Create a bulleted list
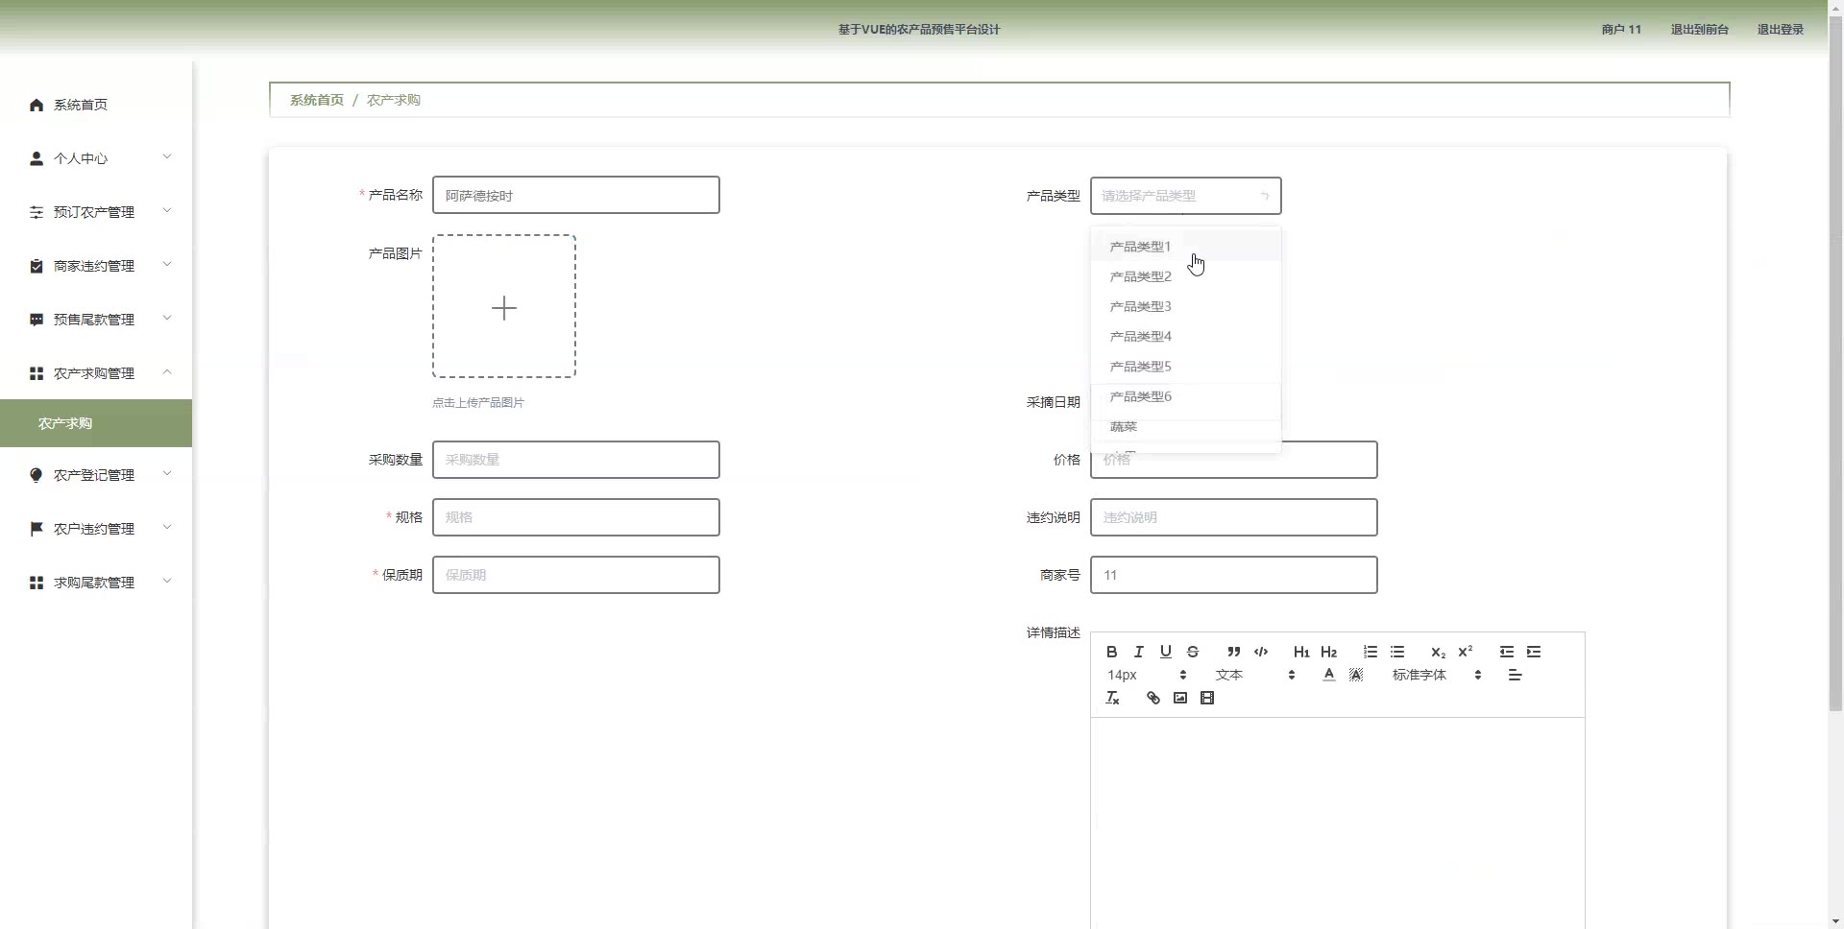The height and width of the screenshot is (929, 1844). (x=1396, y=652)
